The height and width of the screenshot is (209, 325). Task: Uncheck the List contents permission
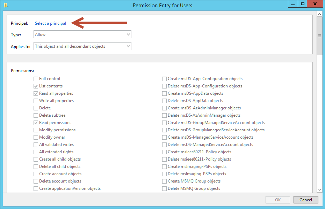tap(36, 86)
